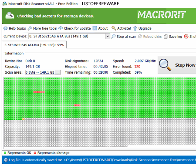Viewport: 196px width, 166px height.
Task: Click the large magnifier on Stop Now button
Action: pos(165,65)
